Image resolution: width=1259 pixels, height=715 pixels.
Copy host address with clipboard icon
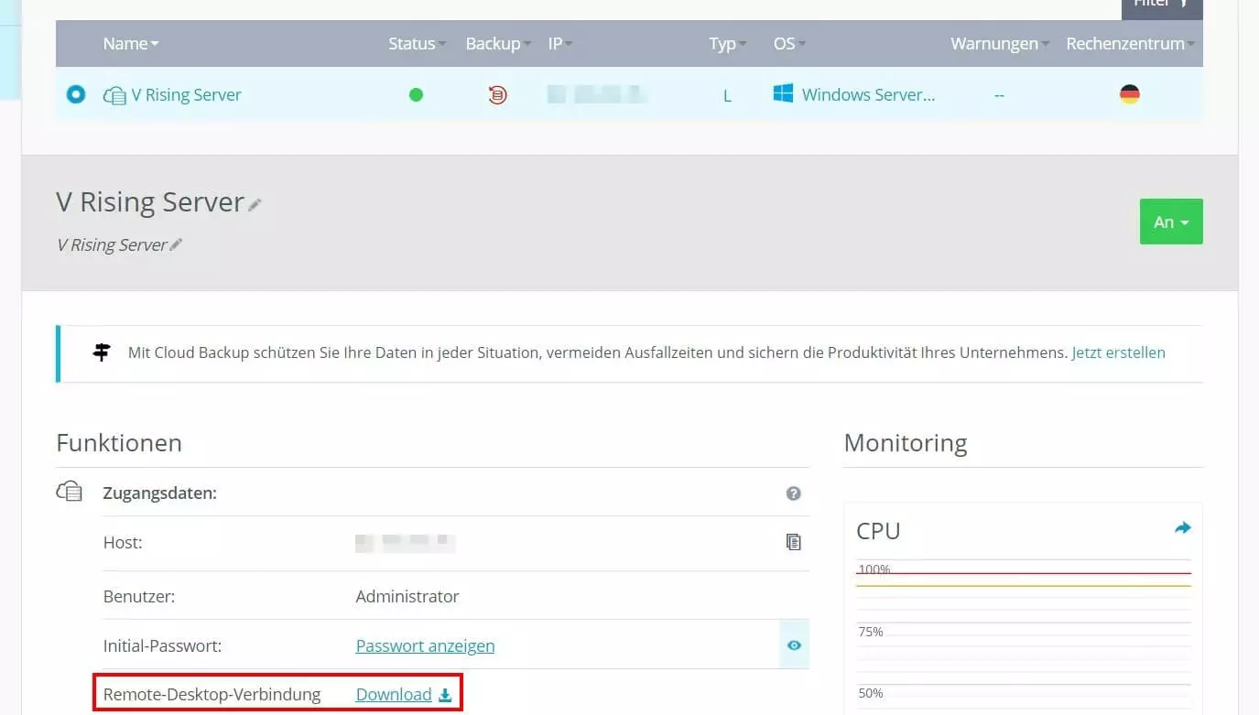[x=793, y=542]
